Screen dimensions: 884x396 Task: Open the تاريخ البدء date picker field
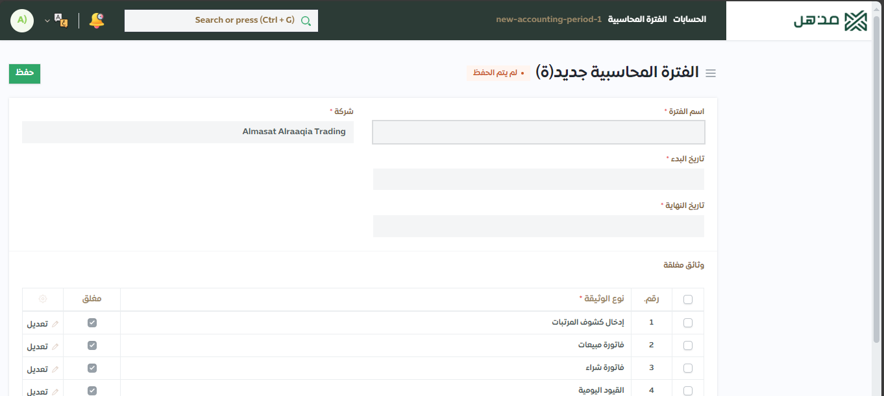tap(539, 179)
